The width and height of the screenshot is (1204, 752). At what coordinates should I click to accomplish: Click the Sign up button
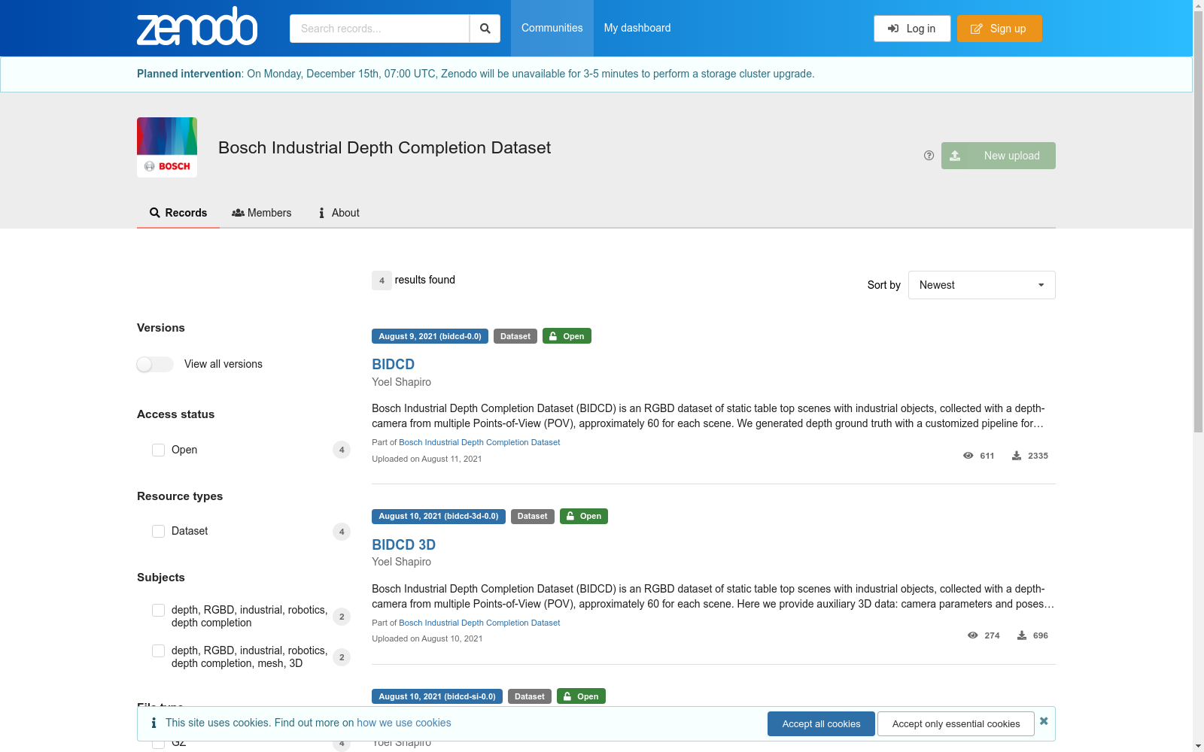tap(999, 29)
